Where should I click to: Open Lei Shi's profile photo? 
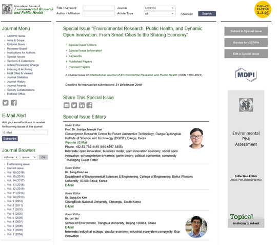(x=196, y=227)
